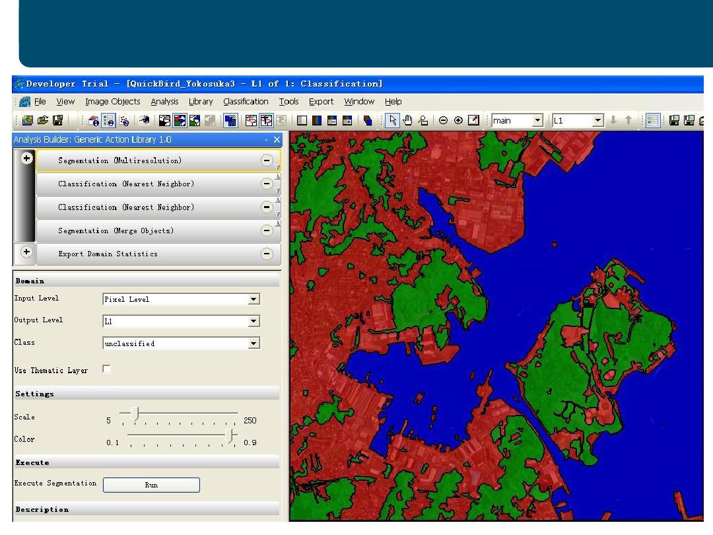The image size is (713, 535).
Task: Click the Create New Project toolbar icon
Action: (x=27, y=120)
